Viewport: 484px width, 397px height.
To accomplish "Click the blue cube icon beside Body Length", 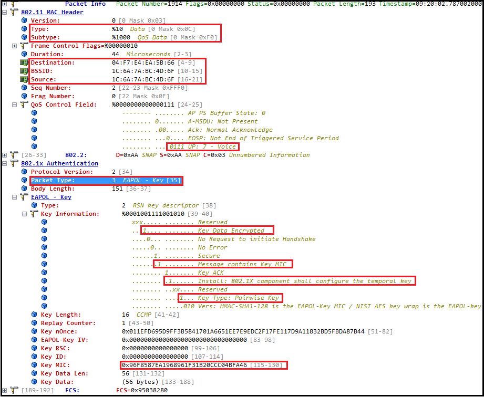I will tap(24, 189).
